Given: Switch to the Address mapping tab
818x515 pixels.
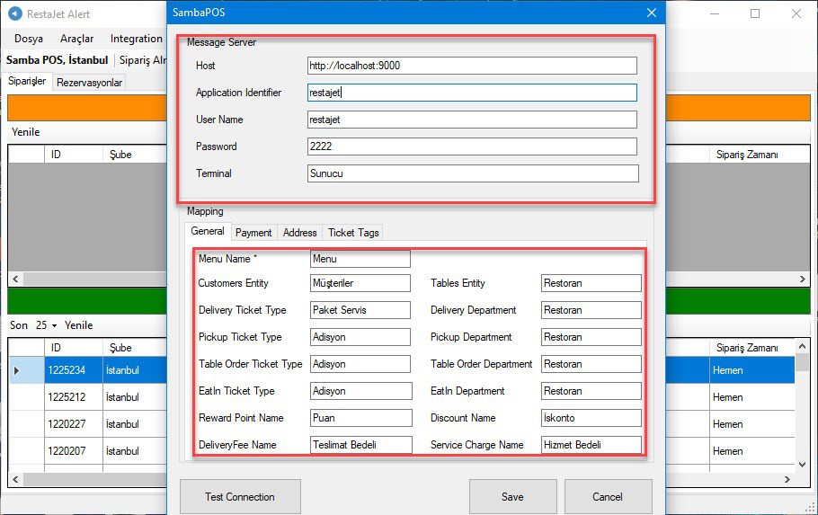Looking at the screenshot, I should [299, 233].
